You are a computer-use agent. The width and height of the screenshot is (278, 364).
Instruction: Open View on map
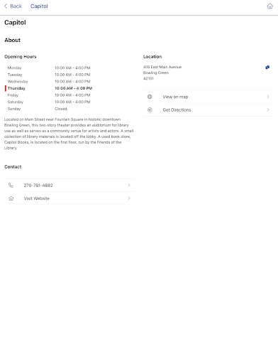(208, 97)
